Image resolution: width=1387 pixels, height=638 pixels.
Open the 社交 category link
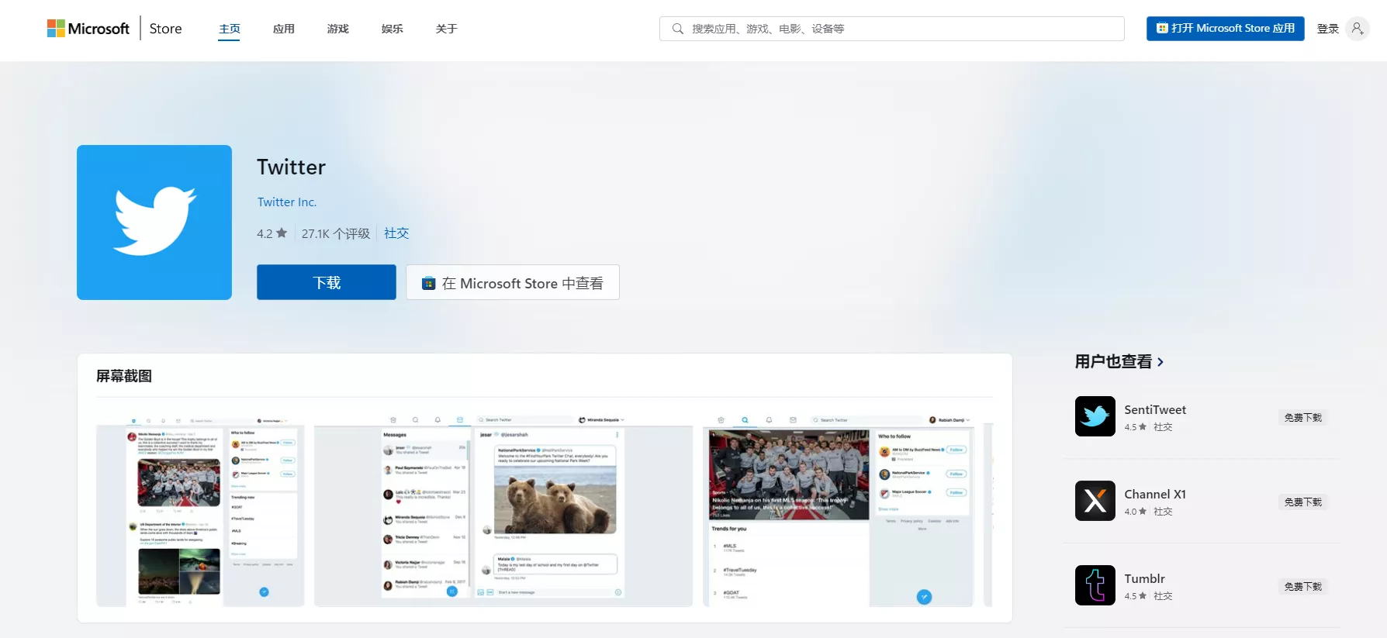[x=396, y=233]
